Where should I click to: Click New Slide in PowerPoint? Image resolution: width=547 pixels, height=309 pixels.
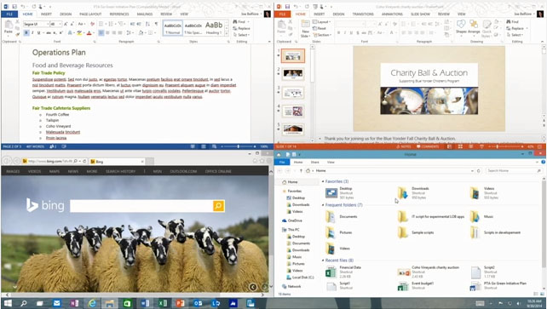coord(305,29)
